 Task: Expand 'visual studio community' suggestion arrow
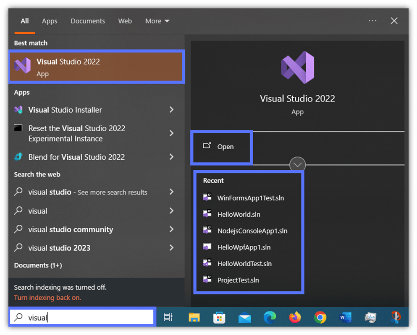click(171, 229)
